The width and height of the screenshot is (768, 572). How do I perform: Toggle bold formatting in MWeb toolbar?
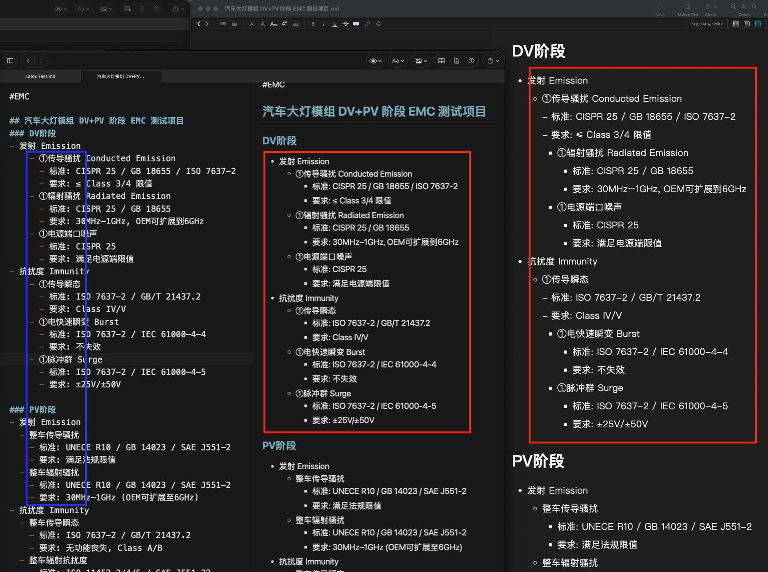click(x=313, y=24)
